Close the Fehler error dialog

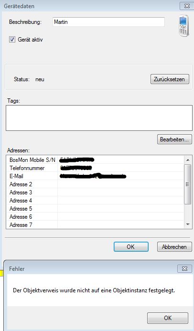tap(184, 268)
